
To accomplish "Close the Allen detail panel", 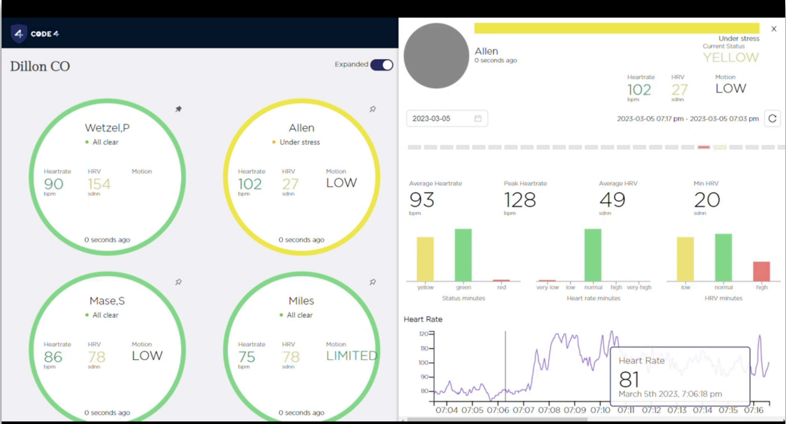I will pos(774,29).
